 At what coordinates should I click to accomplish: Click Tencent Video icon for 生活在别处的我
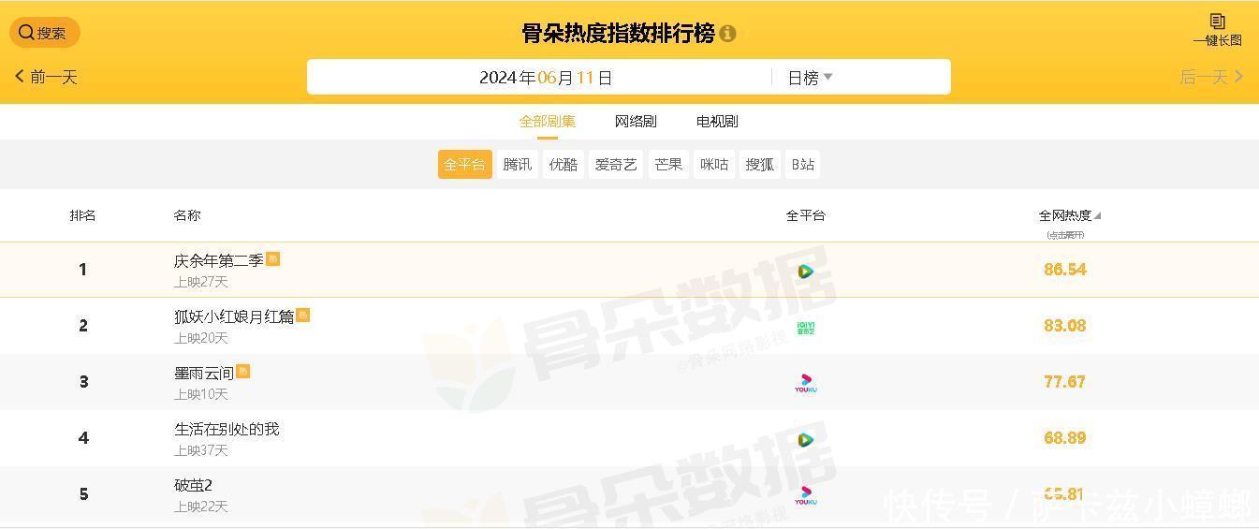point(805,440)
